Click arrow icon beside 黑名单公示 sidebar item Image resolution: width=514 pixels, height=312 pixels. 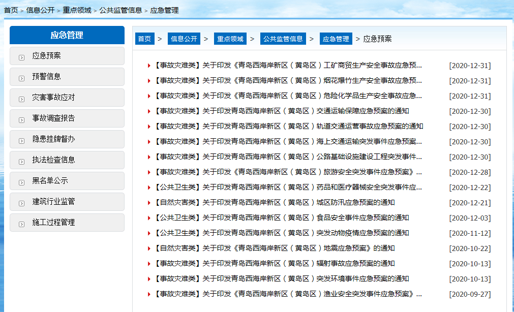point(21,182)
